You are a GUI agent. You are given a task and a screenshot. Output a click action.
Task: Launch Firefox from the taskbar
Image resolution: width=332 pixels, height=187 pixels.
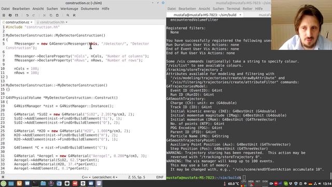[x=19, y=183]
